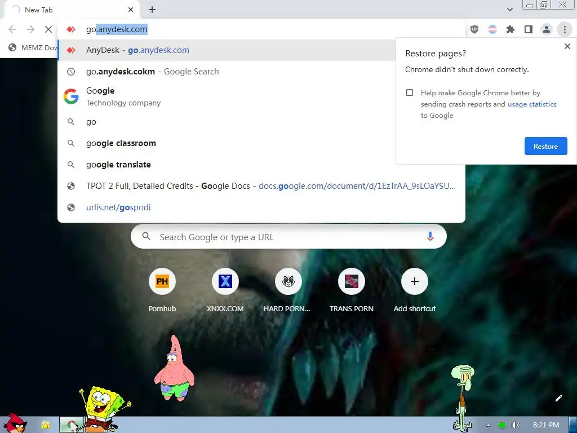Open the striped flag extension icon
This screenshot has height=433, width=577.
tap(492, 29)
